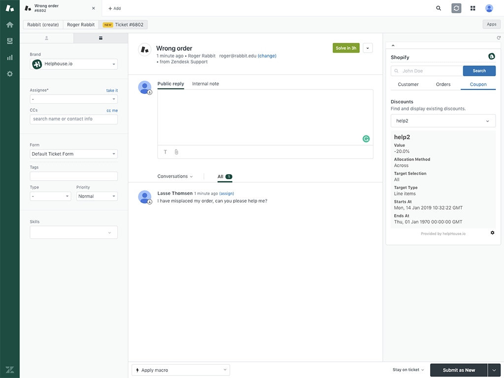Screen dimensions: 504x378
Task: Attach a file using the paperclip icon
Action: [x=176, y=152]
